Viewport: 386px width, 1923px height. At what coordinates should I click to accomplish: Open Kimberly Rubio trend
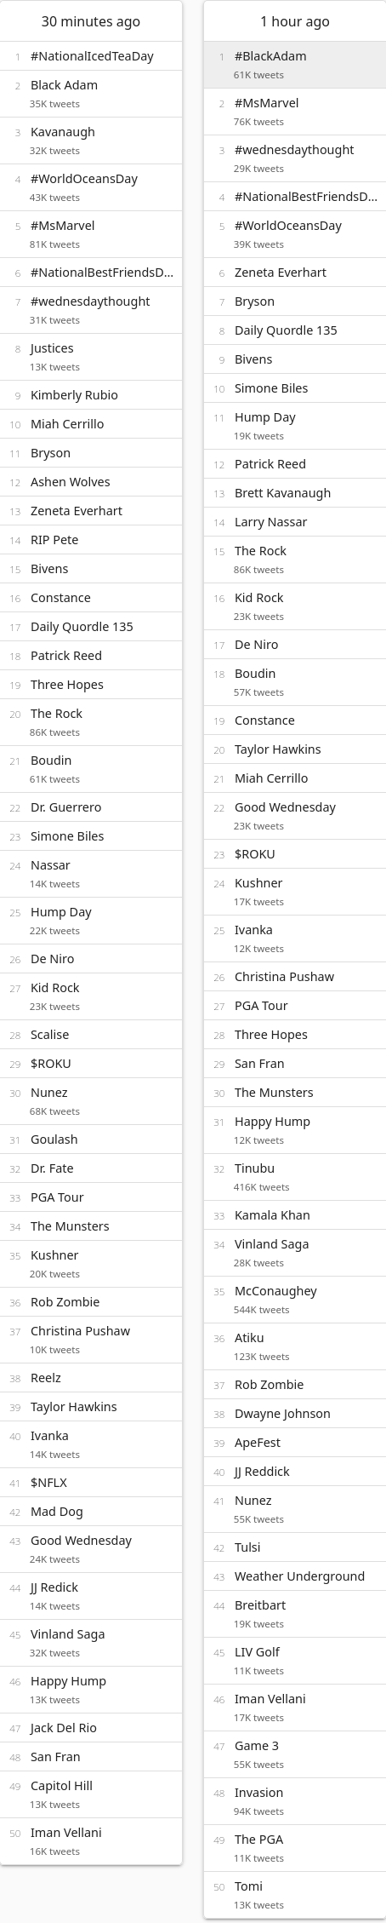(x=91, y=395)
